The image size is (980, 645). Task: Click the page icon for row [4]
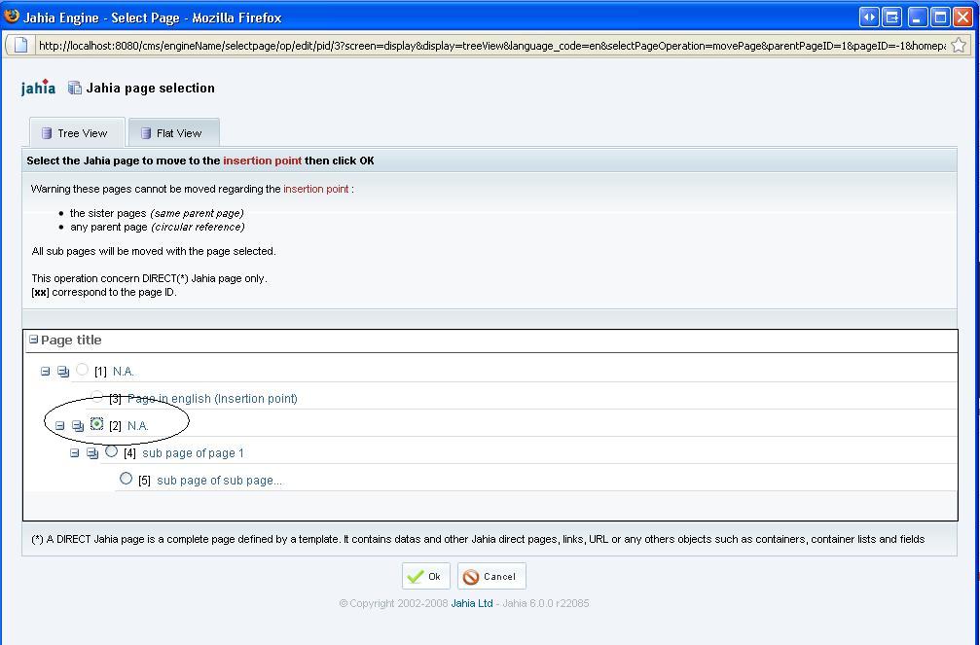pos(92,453)
